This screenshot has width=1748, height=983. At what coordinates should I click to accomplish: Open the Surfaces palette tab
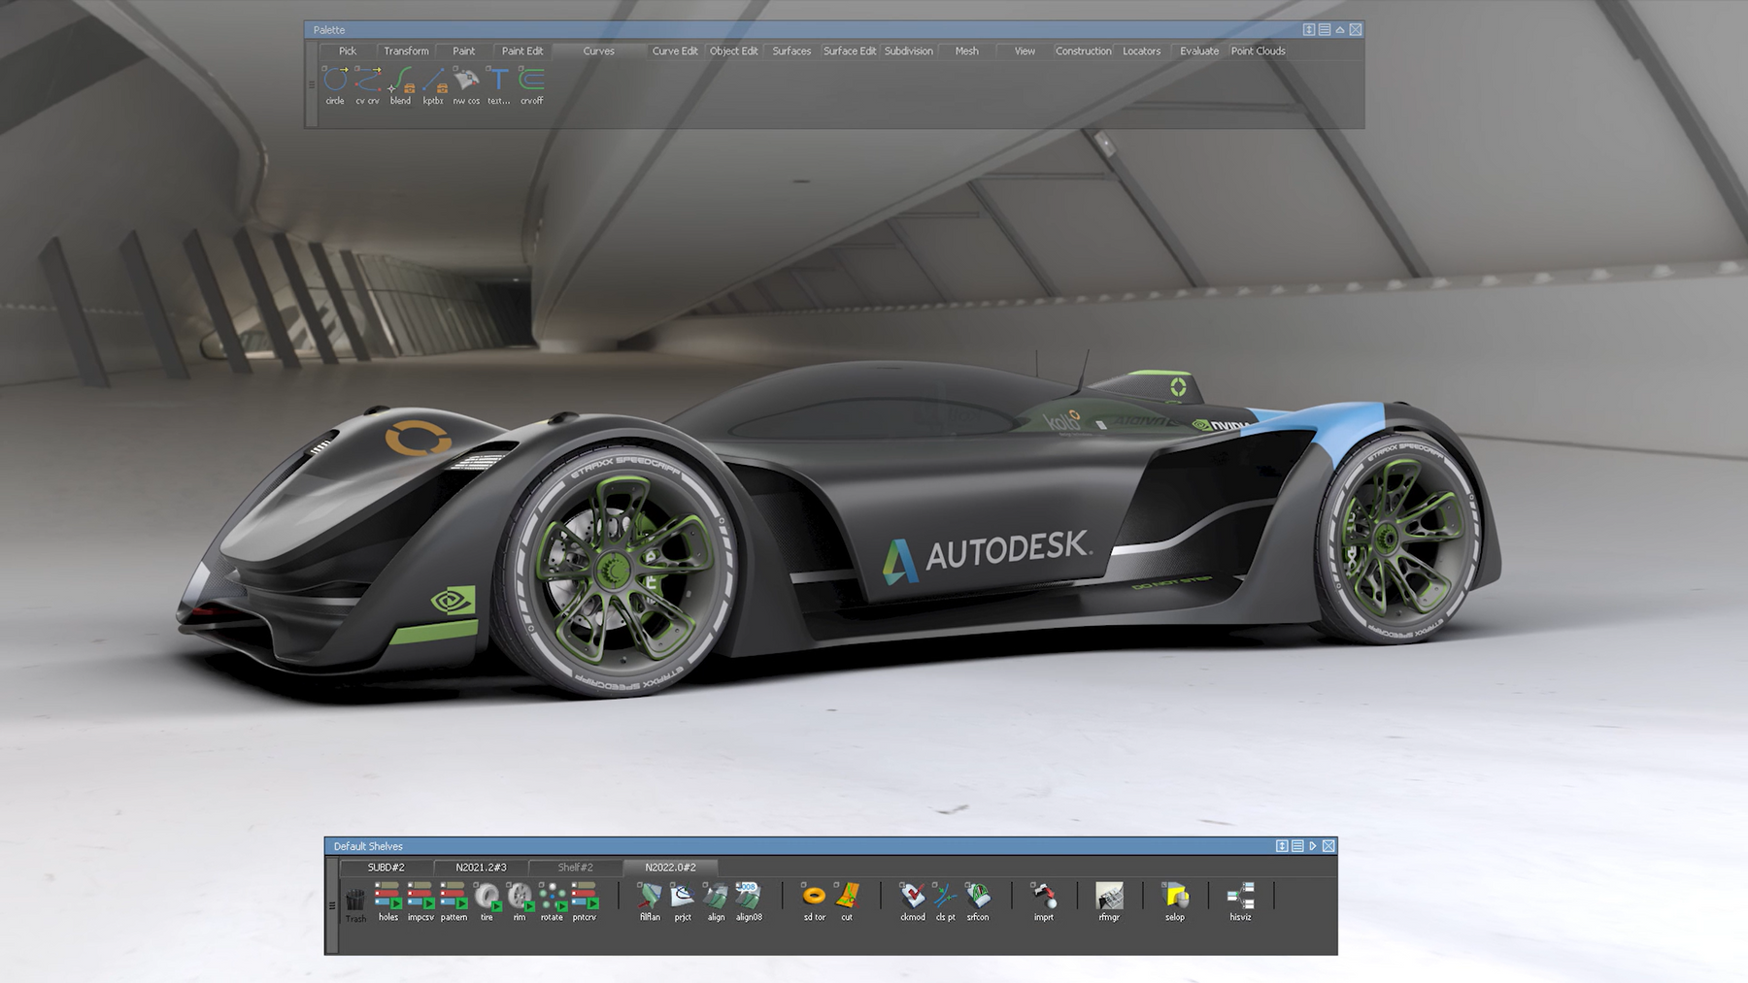pos(791,51)
